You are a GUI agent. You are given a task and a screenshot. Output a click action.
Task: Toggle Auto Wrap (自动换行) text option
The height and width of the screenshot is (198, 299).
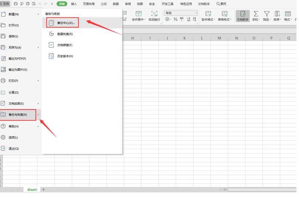click(154, 16)
